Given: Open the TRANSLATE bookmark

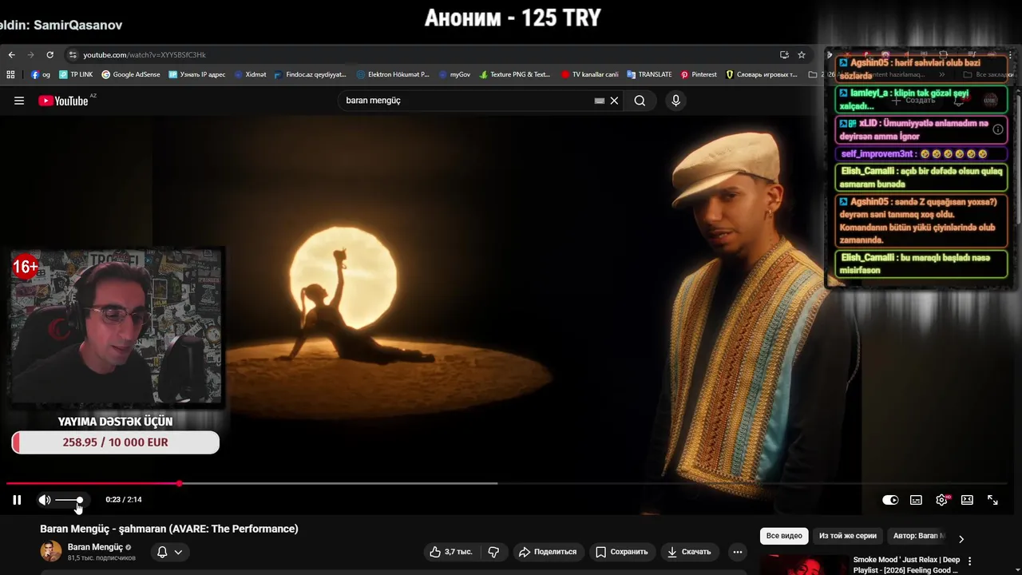Looking at the screenshot, I should [x=649, y=74].
